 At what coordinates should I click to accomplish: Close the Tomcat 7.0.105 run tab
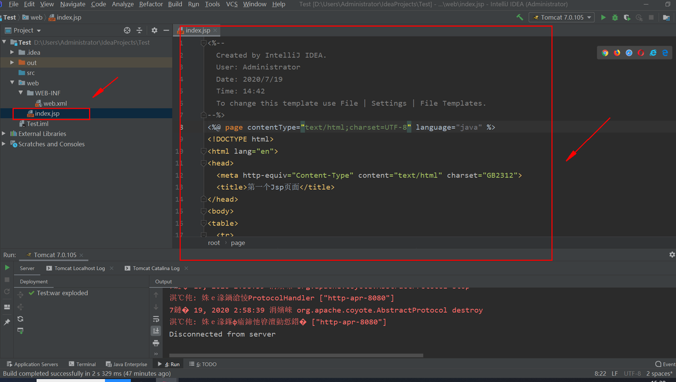(81, 255)
